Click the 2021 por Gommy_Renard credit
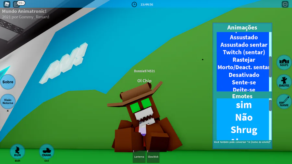Viewport: 292px width, 164px height. point(26,17)
